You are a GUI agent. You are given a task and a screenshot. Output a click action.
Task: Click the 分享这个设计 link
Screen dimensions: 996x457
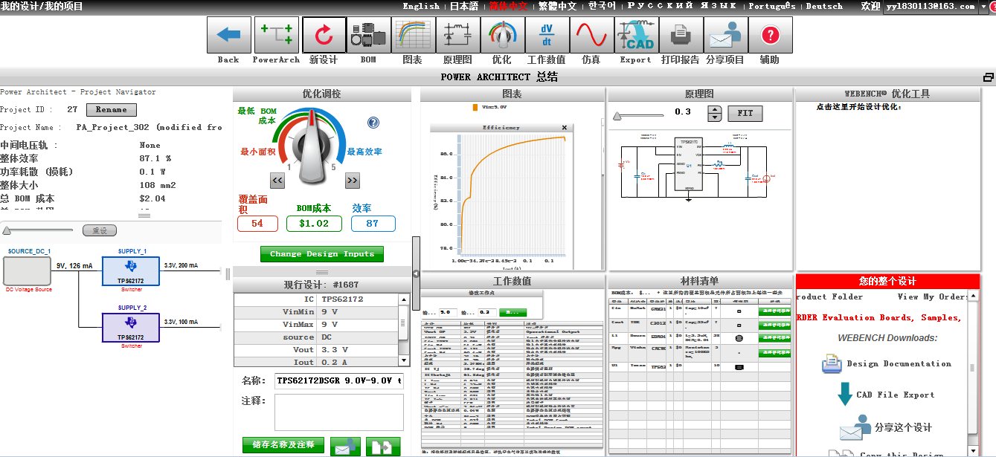(903, 428)
